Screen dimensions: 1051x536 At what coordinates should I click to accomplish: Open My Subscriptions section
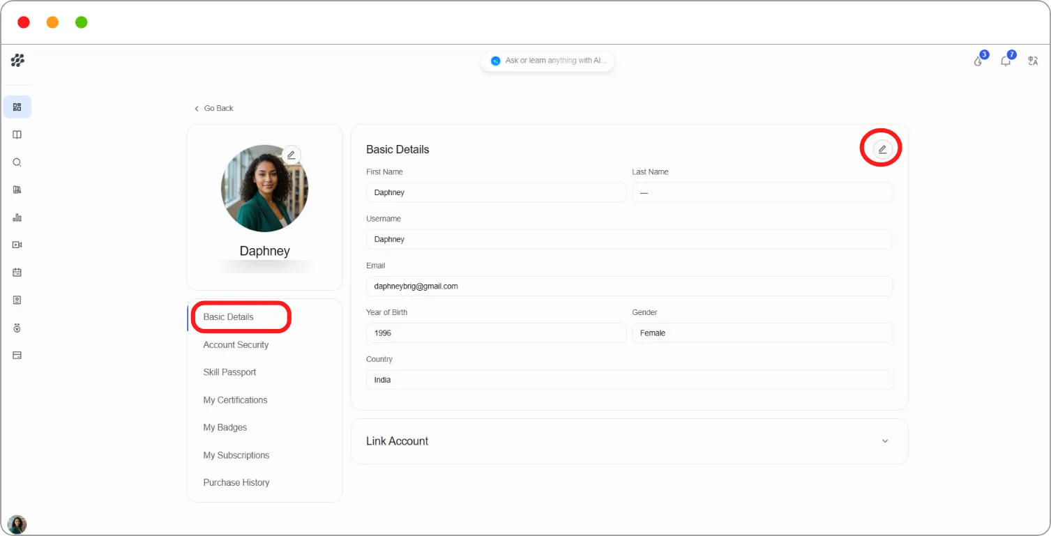[x=236, y=455]
